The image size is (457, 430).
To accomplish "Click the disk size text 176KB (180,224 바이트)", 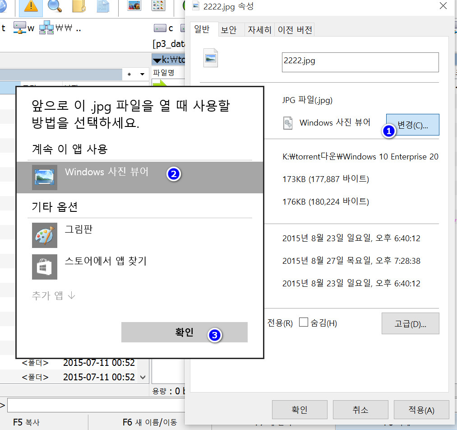I will pyautogui.click(x=326, y=201).
